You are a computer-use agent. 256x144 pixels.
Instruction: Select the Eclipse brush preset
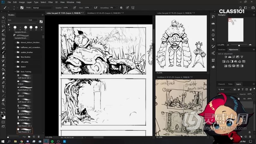click(25, 83)
